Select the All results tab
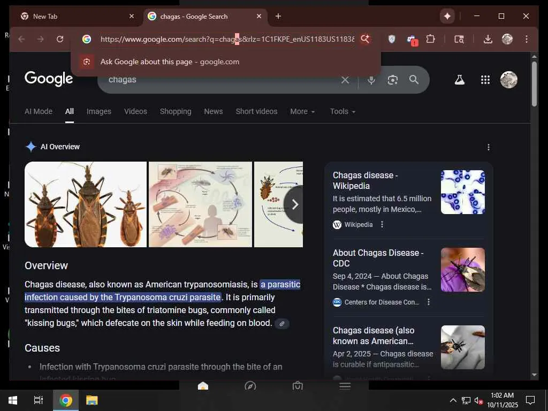Image resolution: width=548 pixels, height=411 pixels. coord(70,111)
